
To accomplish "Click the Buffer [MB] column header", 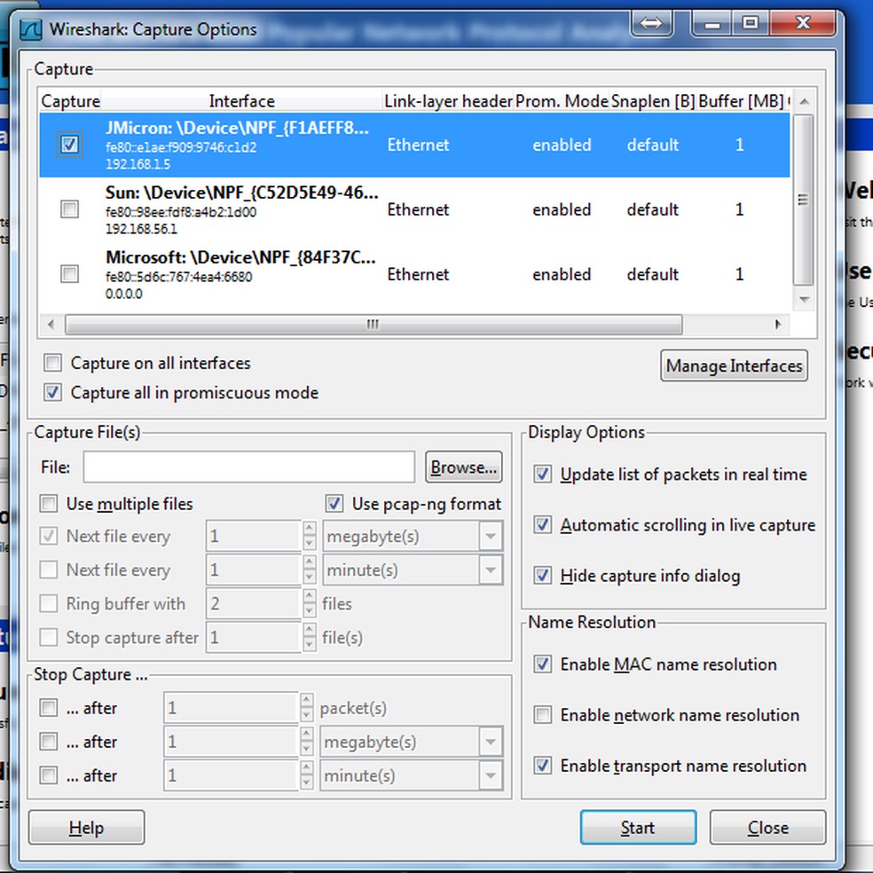I will pyautogui.click(x=741, y=101).
